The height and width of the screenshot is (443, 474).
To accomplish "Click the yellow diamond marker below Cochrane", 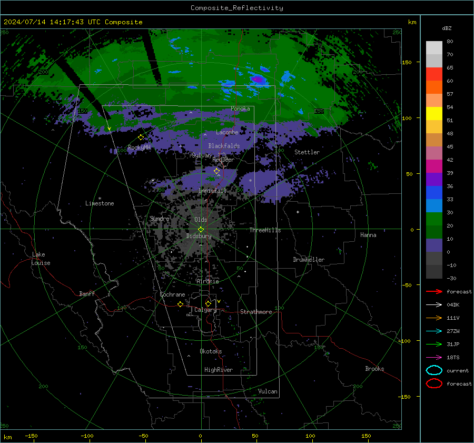I will point(181,304).
